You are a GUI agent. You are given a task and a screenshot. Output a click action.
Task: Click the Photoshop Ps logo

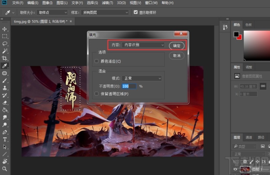pos(4,3)
